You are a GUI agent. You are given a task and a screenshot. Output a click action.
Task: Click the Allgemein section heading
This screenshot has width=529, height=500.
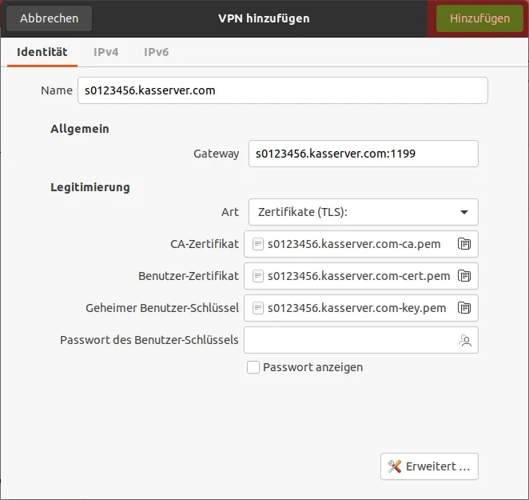tap(80, 129)
